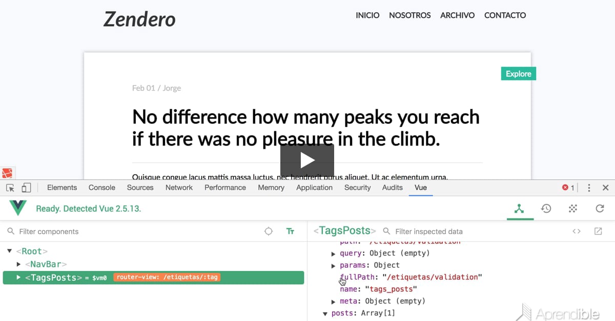Click the open in editor icon
This screenshot has height=321, width=615.
click(598, 232)
